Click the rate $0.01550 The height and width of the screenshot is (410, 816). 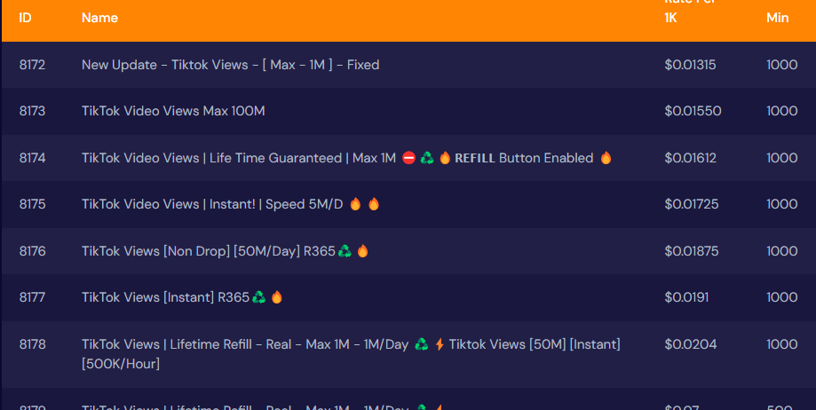tap(693, 111)
